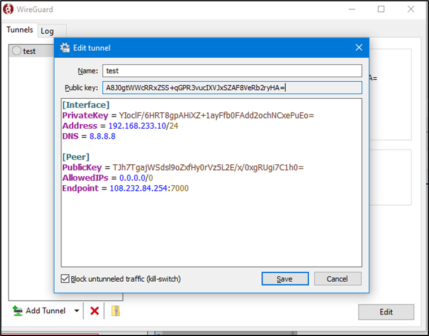
Task: Close the Edit tunnel dialog
Action: (358, 48)
